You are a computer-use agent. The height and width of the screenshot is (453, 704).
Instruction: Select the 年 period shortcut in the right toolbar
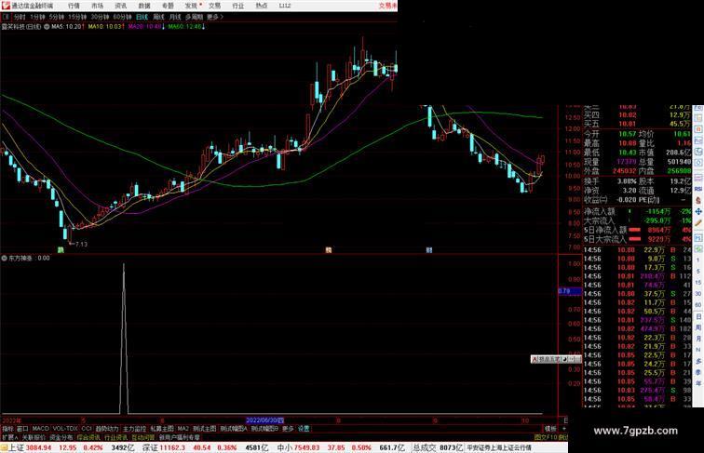point(698,383)
